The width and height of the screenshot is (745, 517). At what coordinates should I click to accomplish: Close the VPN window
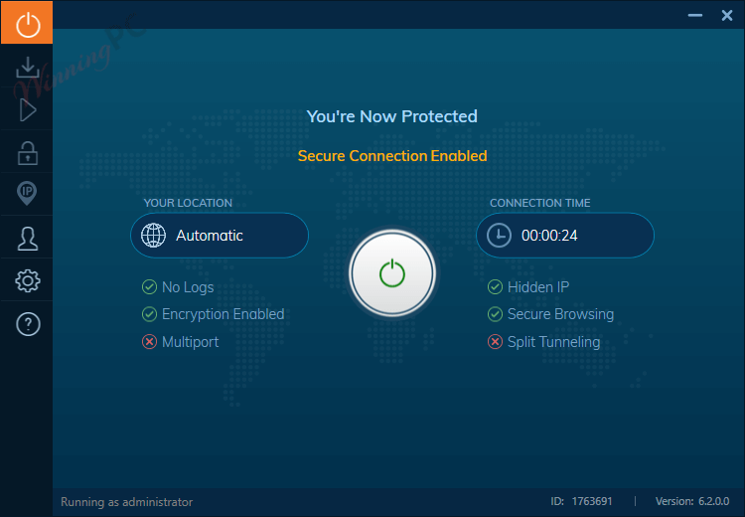[x=727, y=15]
